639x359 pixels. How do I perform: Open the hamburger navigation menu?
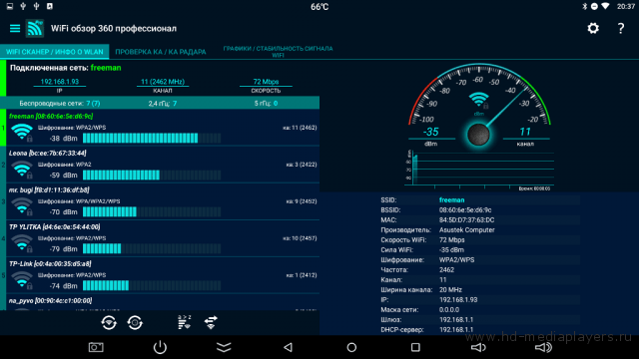tap(15, 29)
